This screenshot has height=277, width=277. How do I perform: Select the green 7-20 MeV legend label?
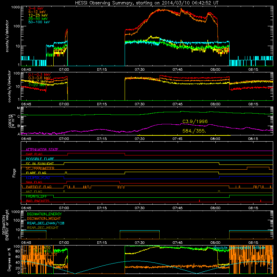tap(37, 85)
